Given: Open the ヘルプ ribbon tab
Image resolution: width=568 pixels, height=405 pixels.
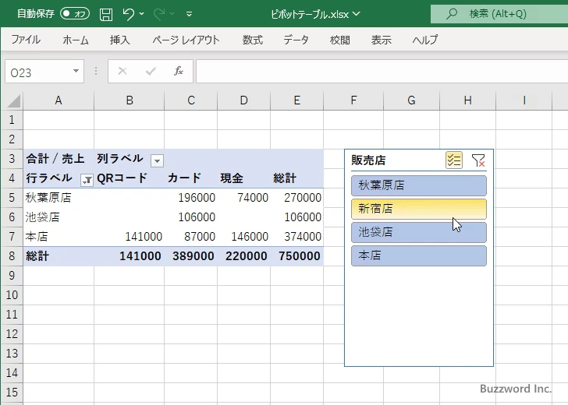Looking at the screenshot, I should 425,40.
